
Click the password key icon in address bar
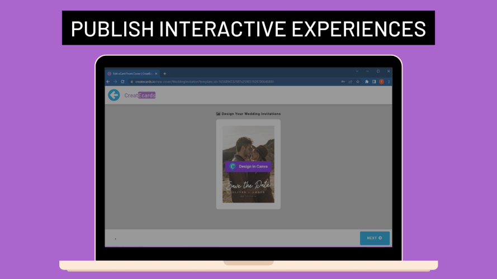(343, 81)
